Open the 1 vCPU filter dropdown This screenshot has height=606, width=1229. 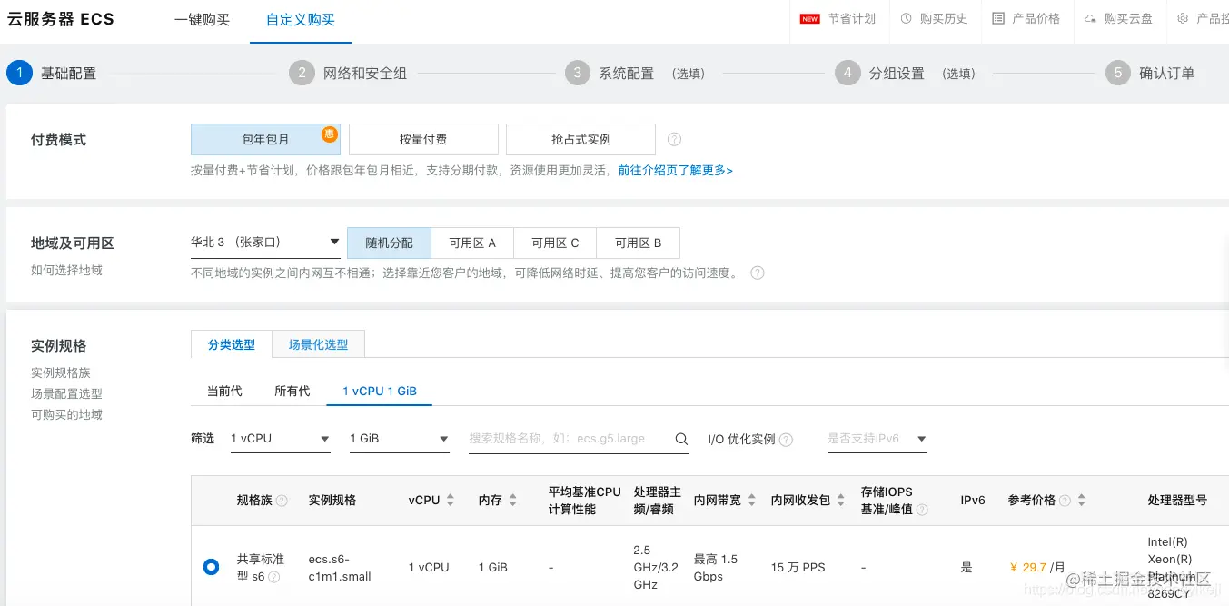point(280,438)
